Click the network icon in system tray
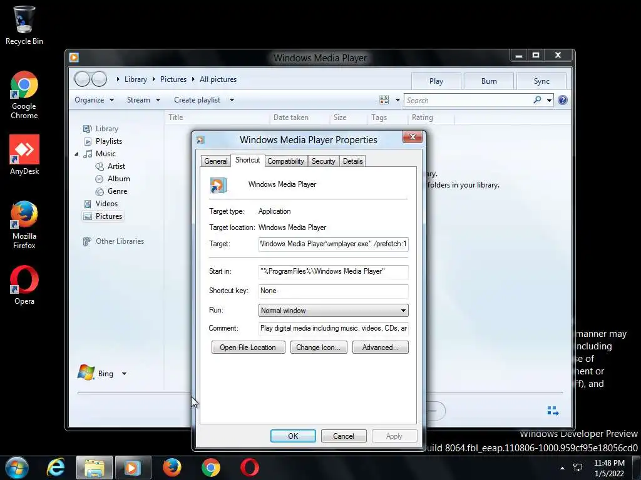The width and height of the screenshot is (641, 480). [x=578, y=467]
